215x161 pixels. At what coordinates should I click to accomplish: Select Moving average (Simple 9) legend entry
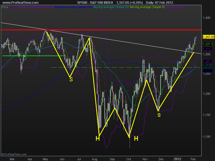point(147,7)
